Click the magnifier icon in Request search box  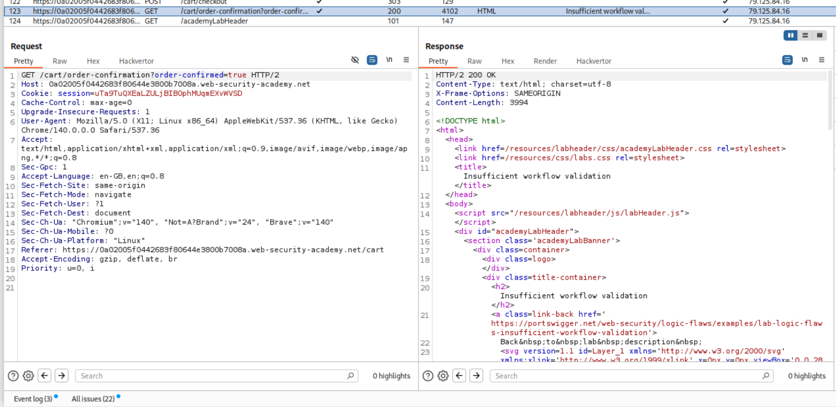(351, 375)
